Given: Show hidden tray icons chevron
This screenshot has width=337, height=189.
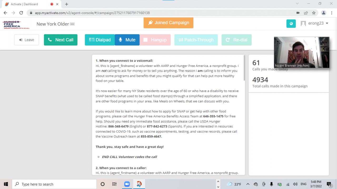Looking at the screenshot, I should pos(248,184).
